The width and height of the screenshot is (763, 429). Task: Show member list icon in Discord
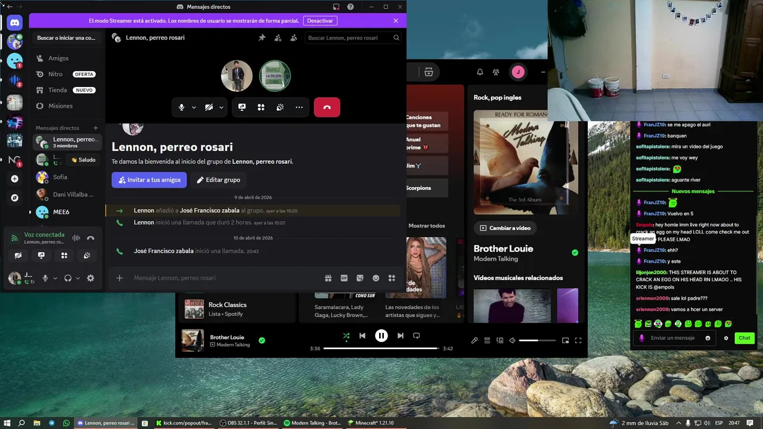coord(293,38)
